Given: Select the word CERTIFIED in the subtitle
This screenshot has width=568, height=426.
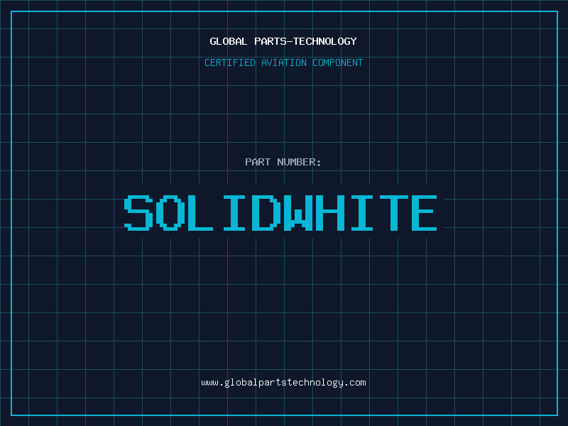Looking at the screenshot, I should point(231,62).
